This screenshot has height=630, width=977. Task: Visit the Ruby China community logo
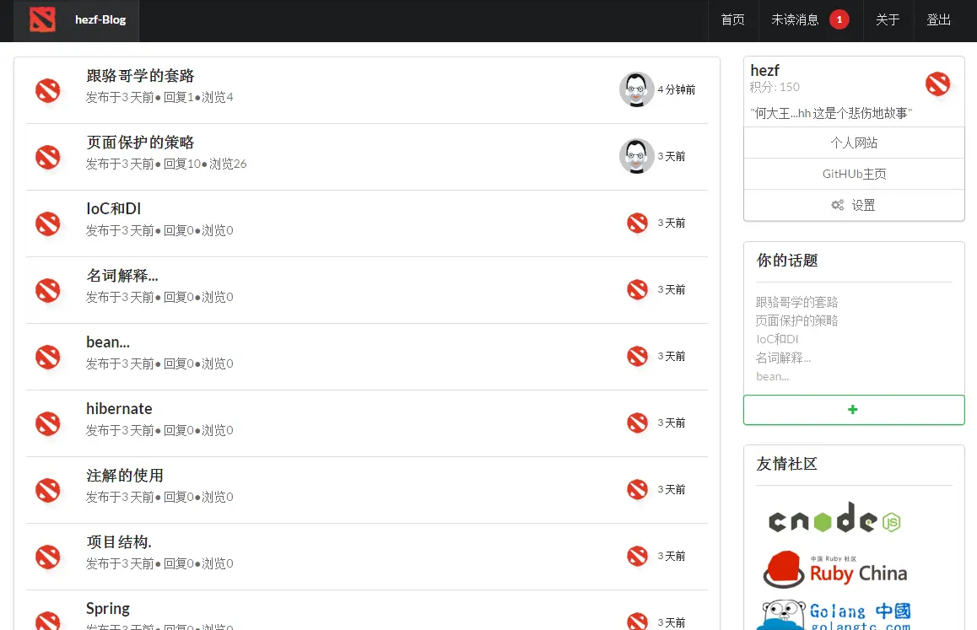(835, 569)
